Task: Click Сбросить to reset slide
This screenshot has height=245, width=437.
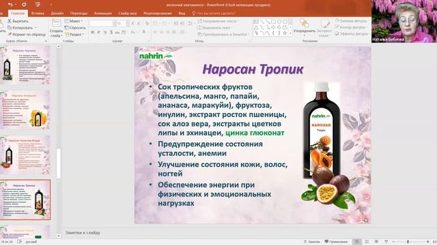Action: (x=75, y=28)
